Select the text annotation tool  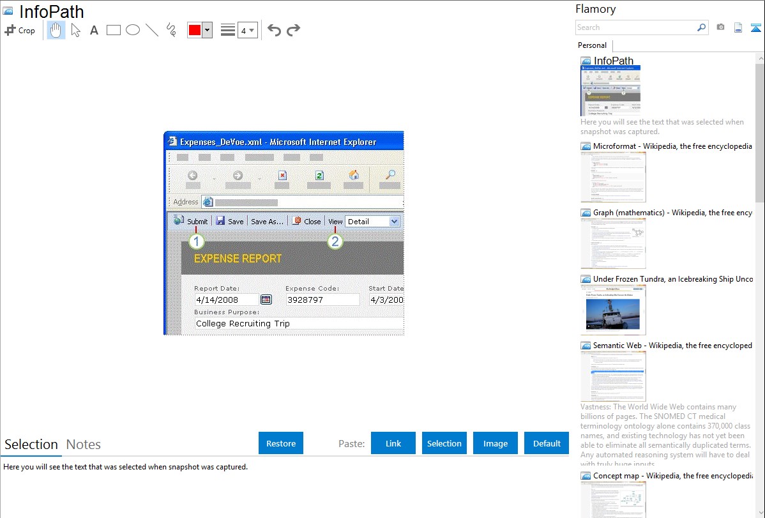click(94, 30)
